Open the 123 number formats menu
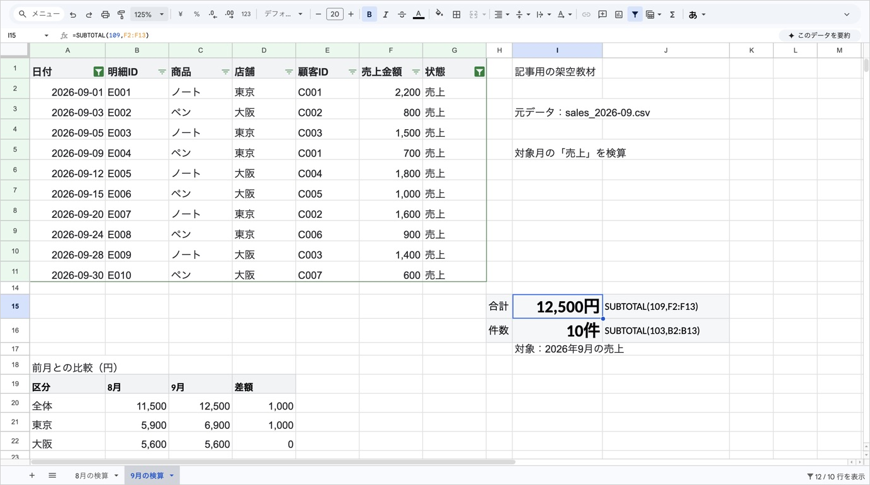Image resolution: width=870 pixels, height=485 pixels. (x=246, y=14)
